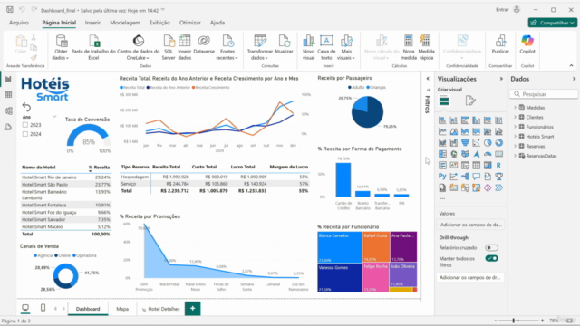Insert a Caixa de texto
The width and height of the screenshot is (580, 326).
(x=326, y=47)
